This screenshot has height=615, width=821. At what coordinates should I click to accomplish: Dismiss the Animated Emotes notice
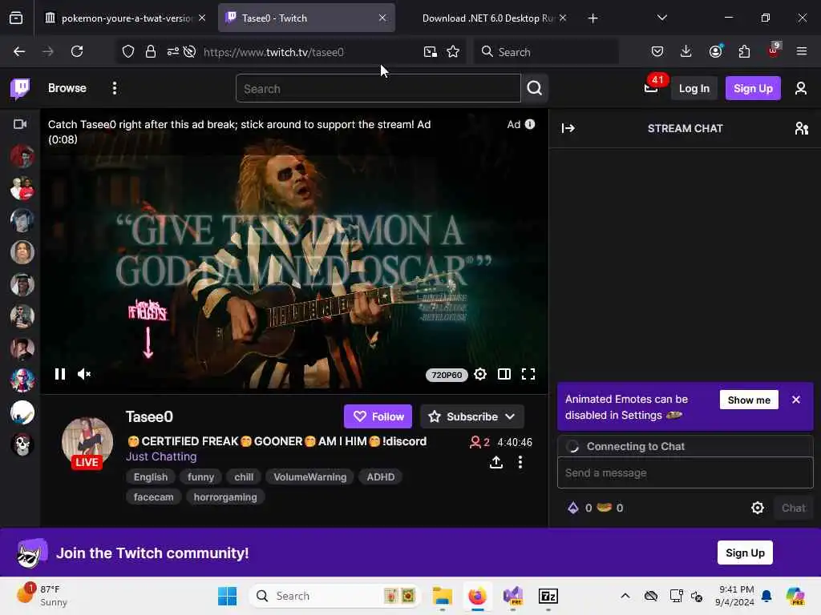pyautogui.click(x=796, y=400)
